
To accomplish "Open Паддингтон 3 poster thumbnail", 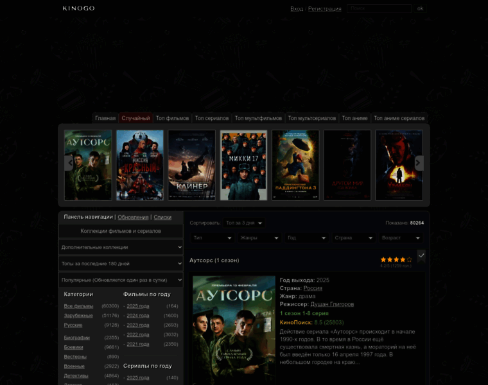I will point(295,165).
